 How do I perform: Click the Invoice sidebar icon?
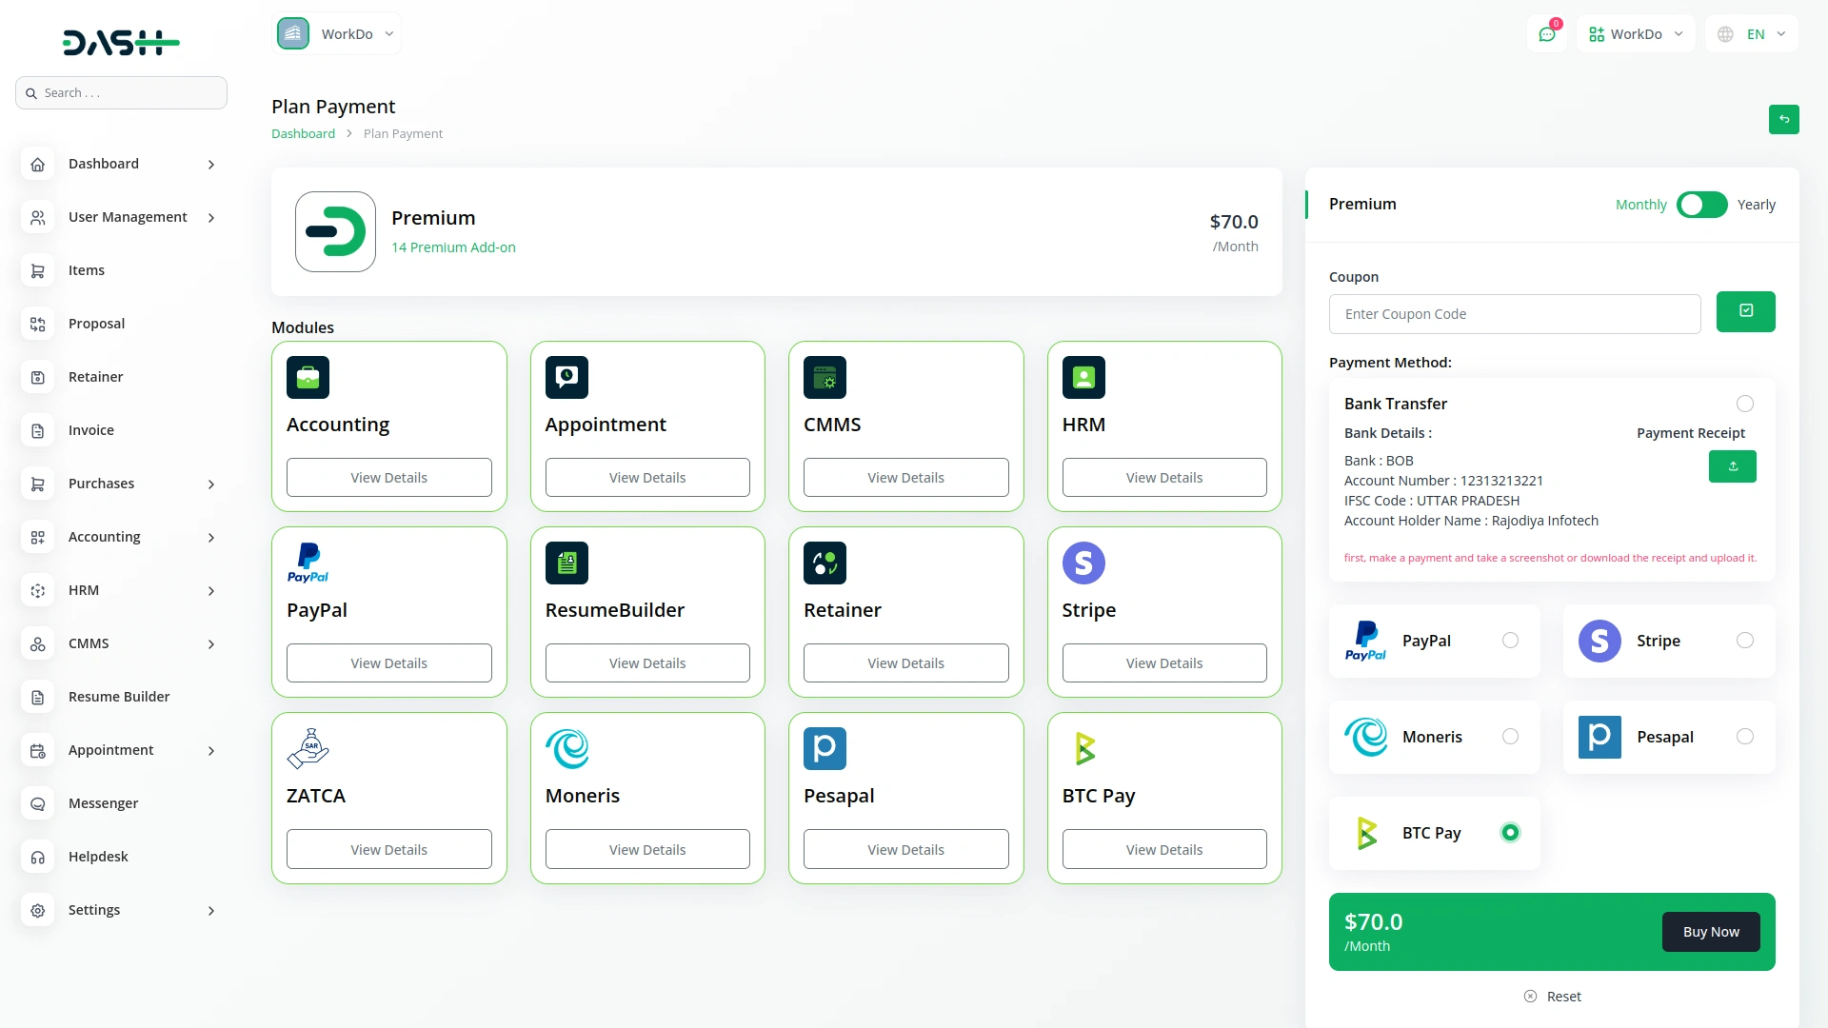(37, 430)
